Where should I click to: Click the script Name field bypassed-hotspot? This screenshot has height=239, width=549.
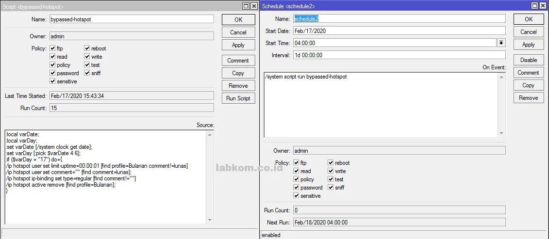(131, 19)
